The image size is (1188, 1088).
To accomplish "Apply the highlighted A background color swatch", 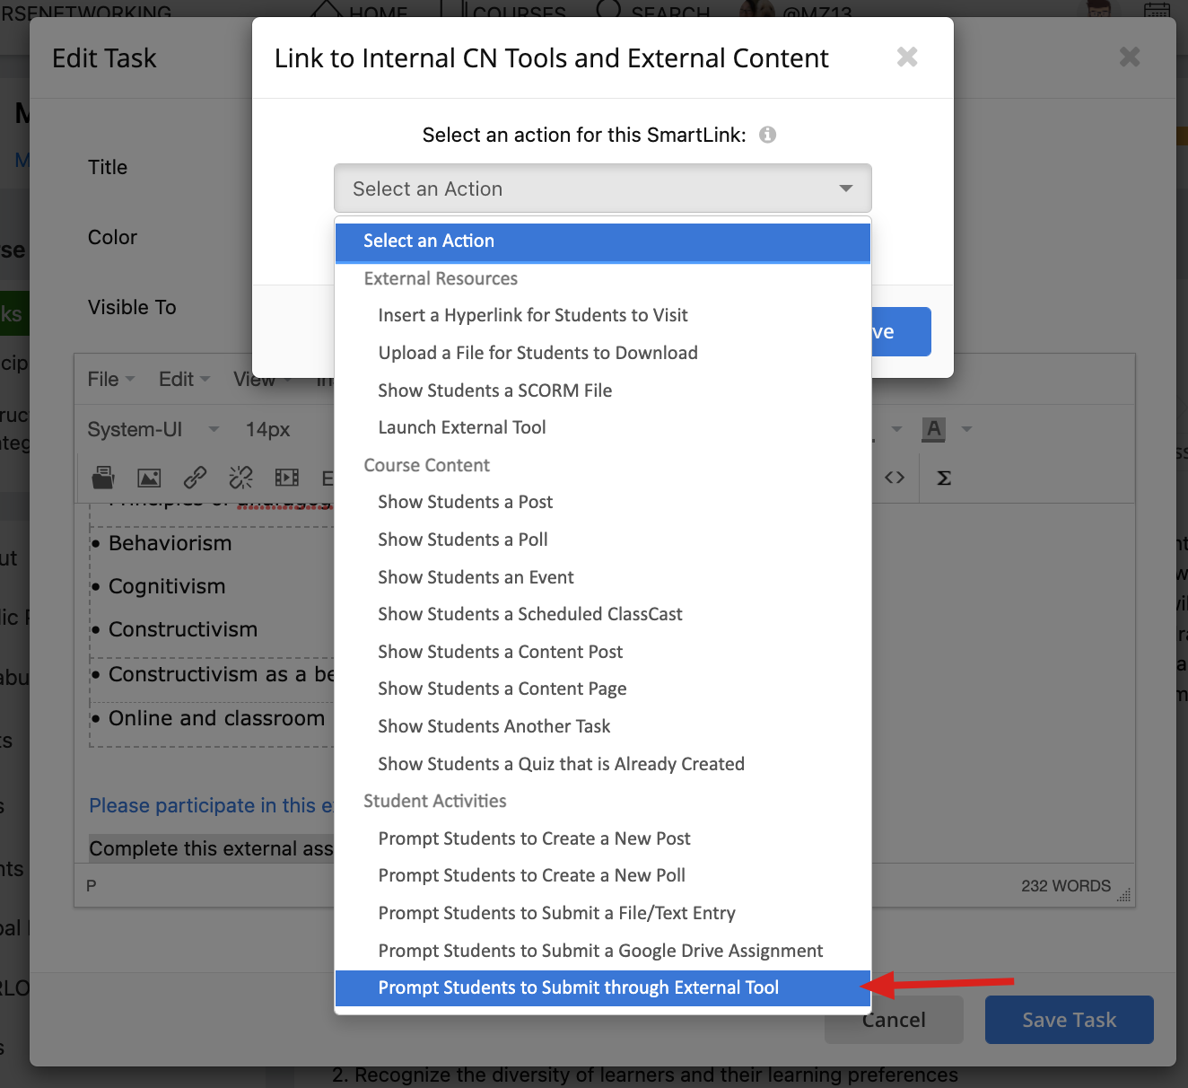I will tap(934, 429).
